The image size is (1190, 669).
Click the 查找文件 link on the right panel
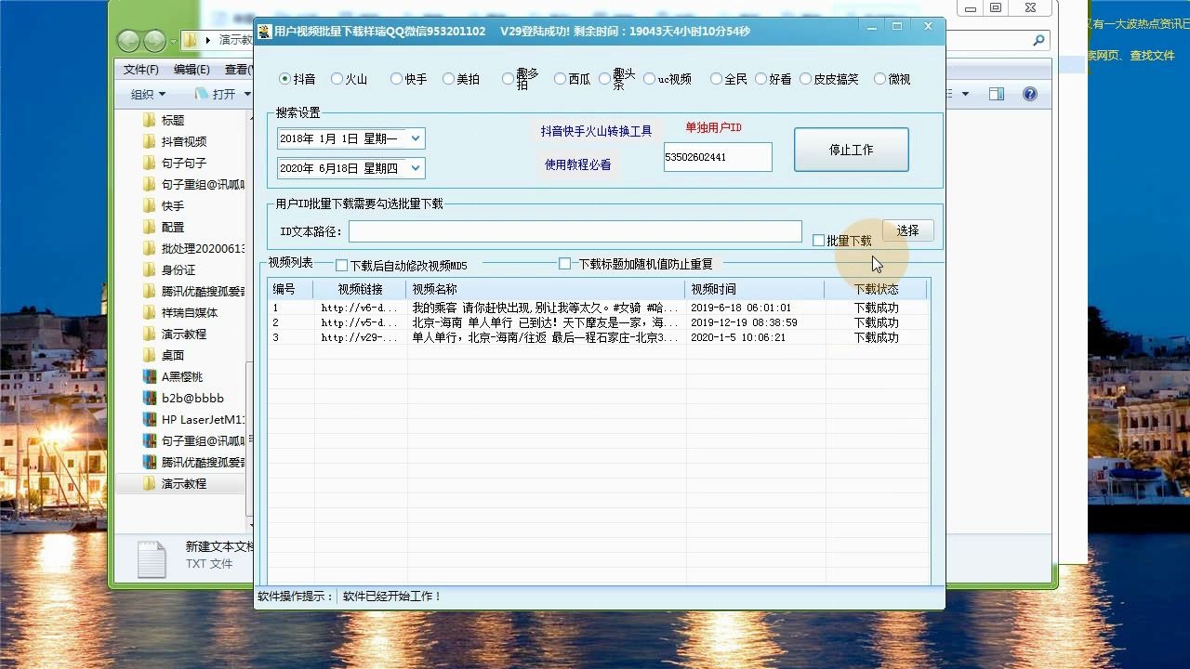click(1153, 56)
